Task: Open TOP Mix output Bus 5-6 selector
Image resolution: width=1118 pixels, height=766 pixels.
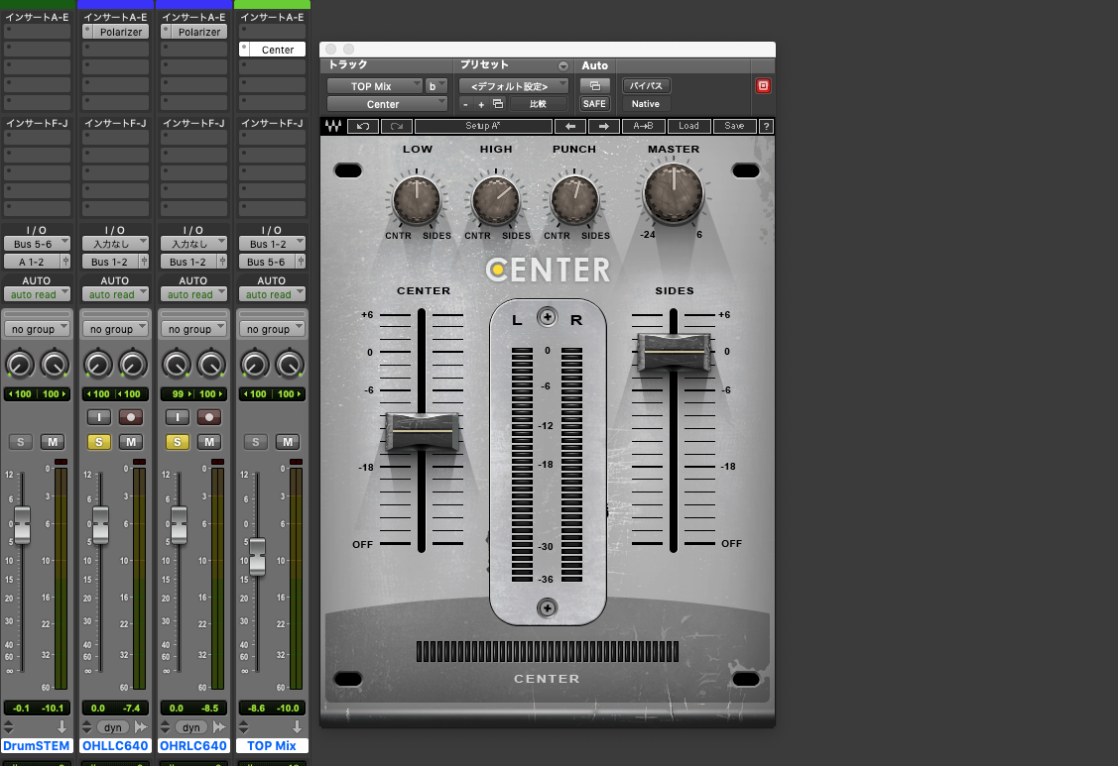Action: (268, 262)
